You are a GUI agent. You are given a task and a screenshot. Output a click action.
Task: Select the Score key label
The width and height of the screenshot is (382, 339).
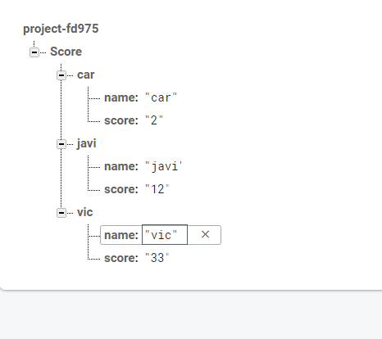tap(66, 52)
